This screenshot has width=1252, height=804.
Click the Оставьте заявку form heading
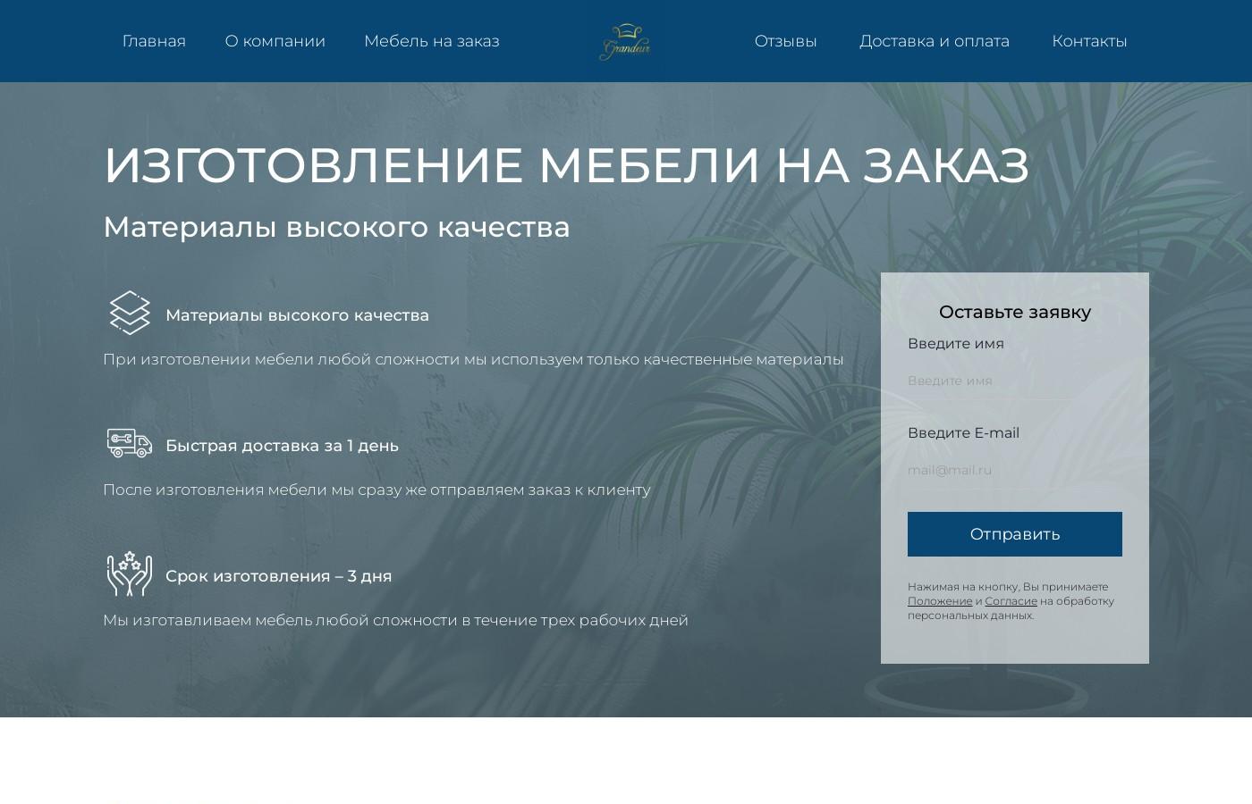tap(1014, 312)
